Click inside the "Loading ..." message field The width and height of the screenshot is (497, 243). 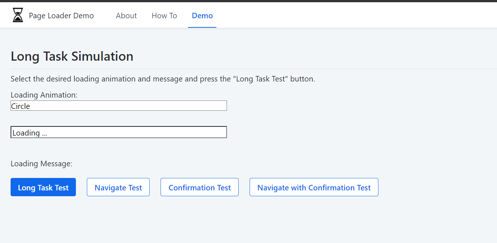pyautogui.click(x=119, y=132)
